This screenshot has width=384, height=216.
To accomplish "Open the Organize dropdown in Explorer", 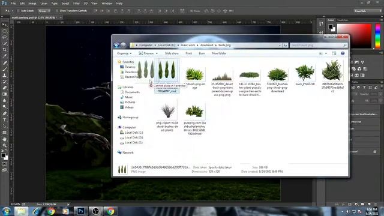I will coord(124,53).
